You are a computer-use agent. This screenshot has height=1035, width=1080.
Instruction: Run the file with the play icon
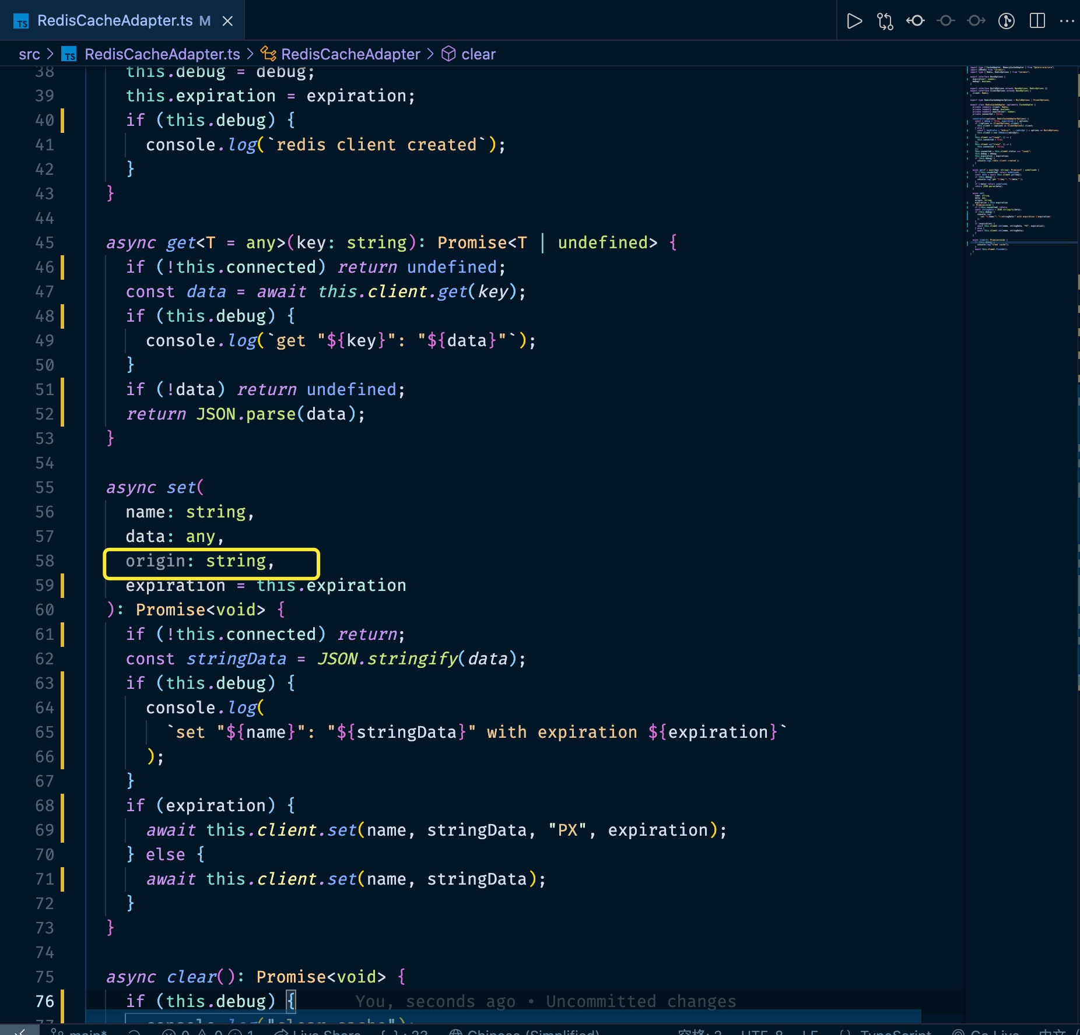coord(854,21)
